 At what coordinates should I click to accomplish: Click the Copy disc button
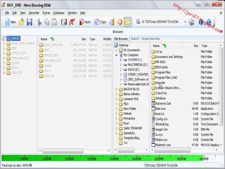100,22
